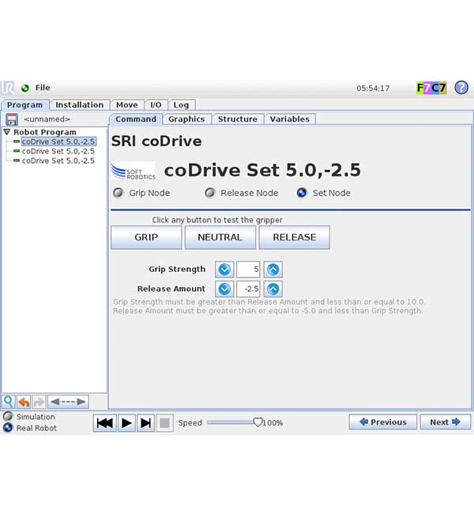Screen dimensions: 474x514
Task: Open the Move tab
Action: tap(127, 105)
